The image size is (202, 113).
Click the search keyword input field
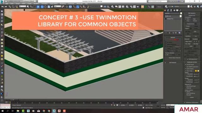[x=157, y=1]
